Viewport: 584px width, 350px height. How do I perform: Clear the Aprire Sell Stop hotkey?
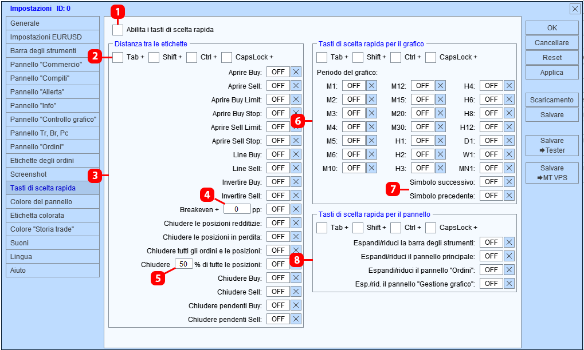point(296,141)
